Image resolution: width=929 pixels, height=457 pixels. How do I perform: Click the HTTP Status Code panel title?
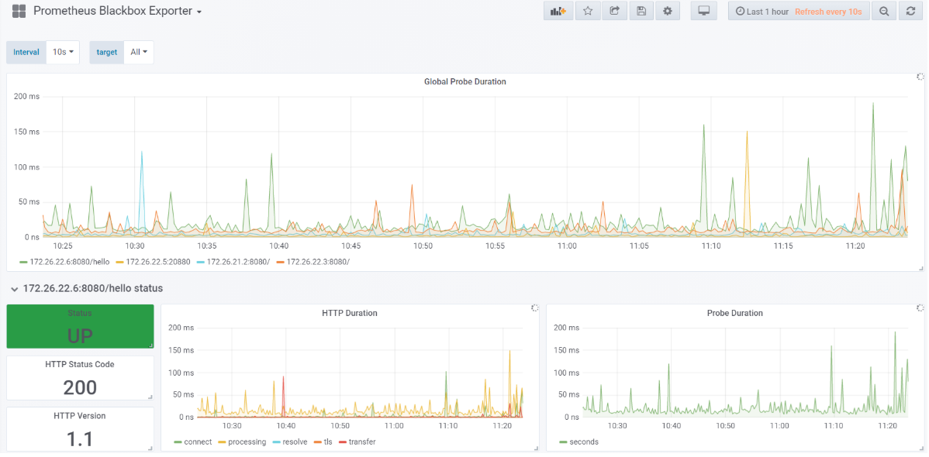80,365
